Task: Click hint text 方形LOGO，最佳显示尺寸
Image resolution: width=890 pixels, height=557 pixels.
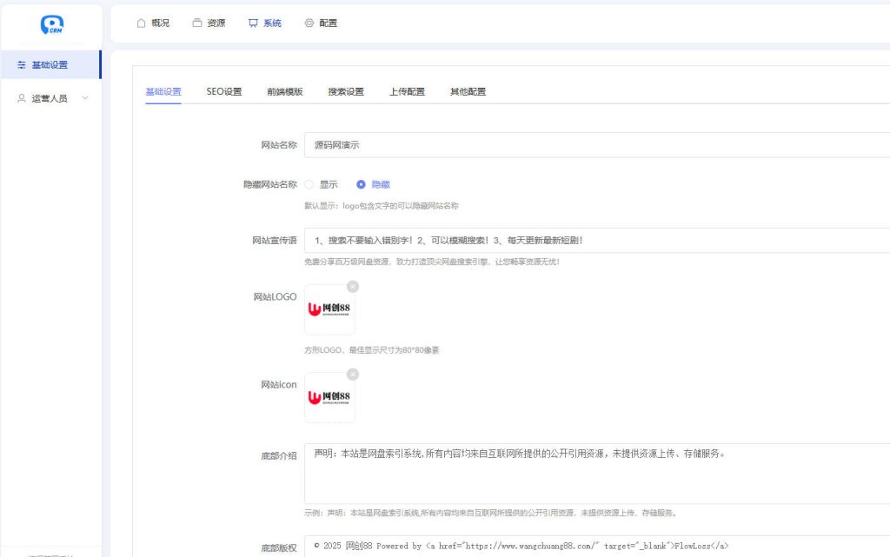Action: (372, 350)
